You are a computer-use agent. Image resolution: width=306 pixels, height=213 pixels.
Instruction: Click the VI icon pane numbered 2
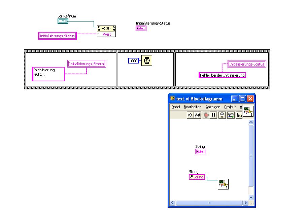pos(248,111)
